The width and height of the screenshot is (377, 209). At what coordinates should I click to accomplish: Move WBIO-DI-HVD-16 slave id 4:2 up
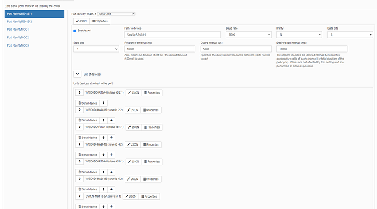(x=103, y=155)
